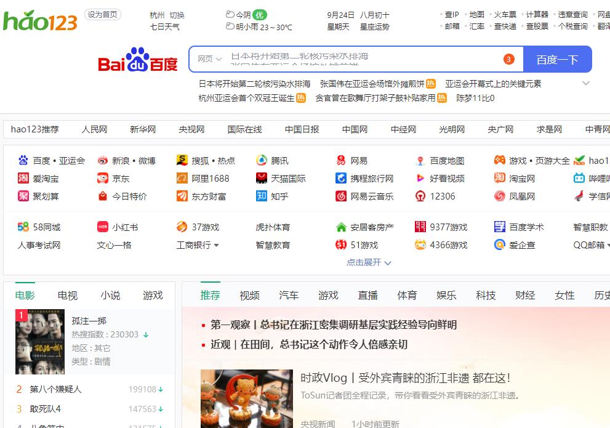Open ranked movie 敢死队4

point(45,409)
